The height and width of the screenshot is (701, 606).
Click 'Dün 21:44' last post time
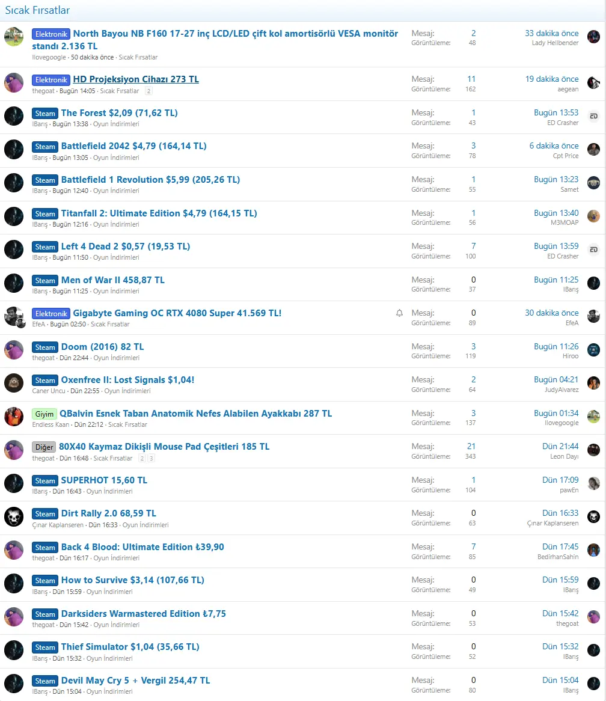pyautogui.click(x=560, y=446)
